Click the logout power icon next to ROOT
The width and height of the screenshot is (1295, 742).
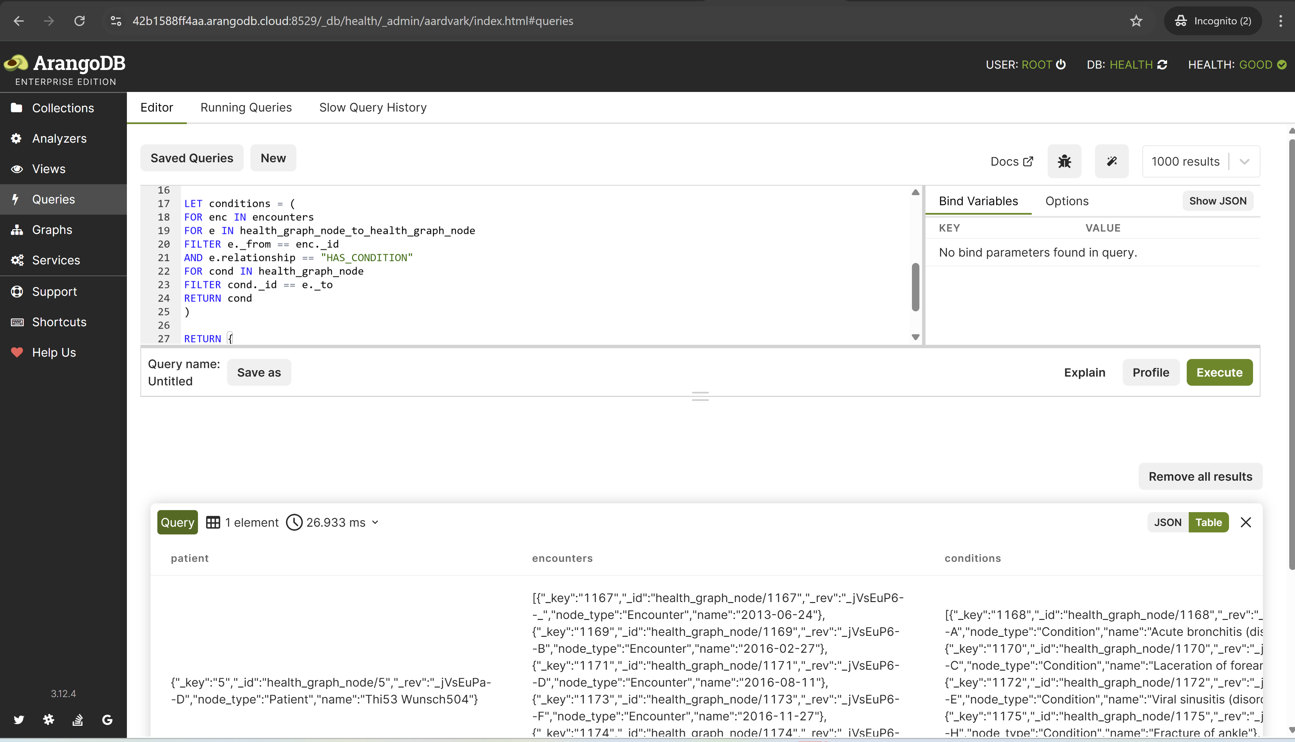click(x=1061, y=65)
